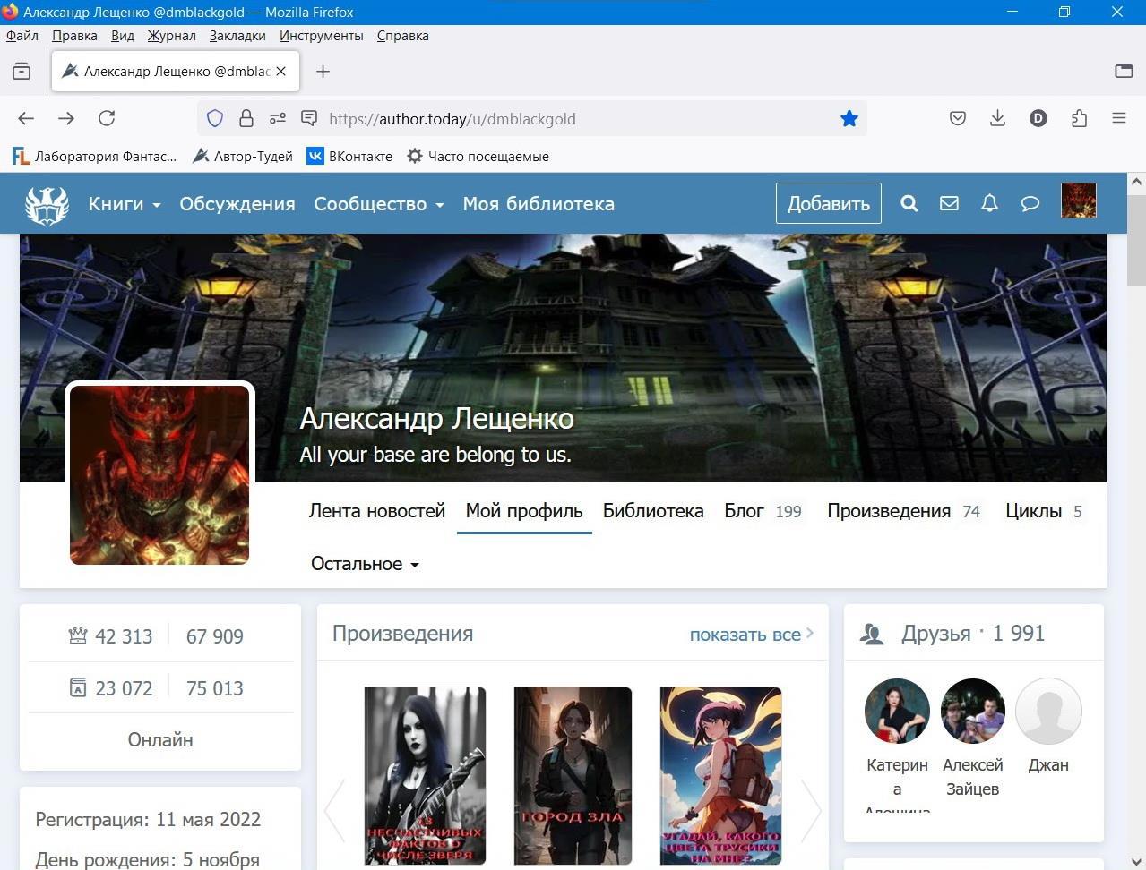
Task: Toggle the bookmark star in address bar
Action: pyautogui.click(x=849, y=118)
